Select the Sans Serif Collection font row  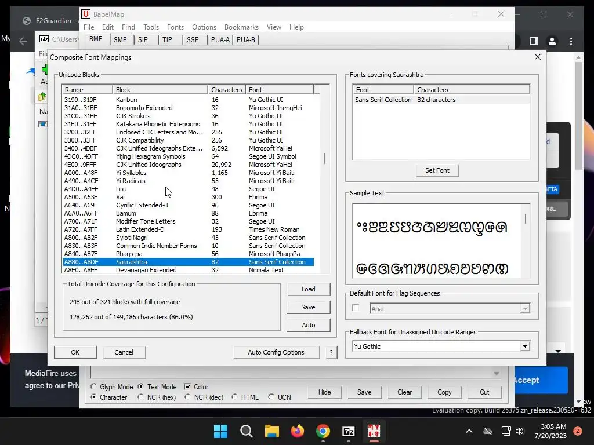(441, 100)
